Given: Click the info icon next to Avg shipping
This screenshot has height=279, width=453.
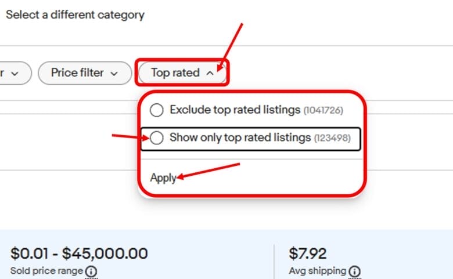Looking at the screenshot, I should pos(354,271).
